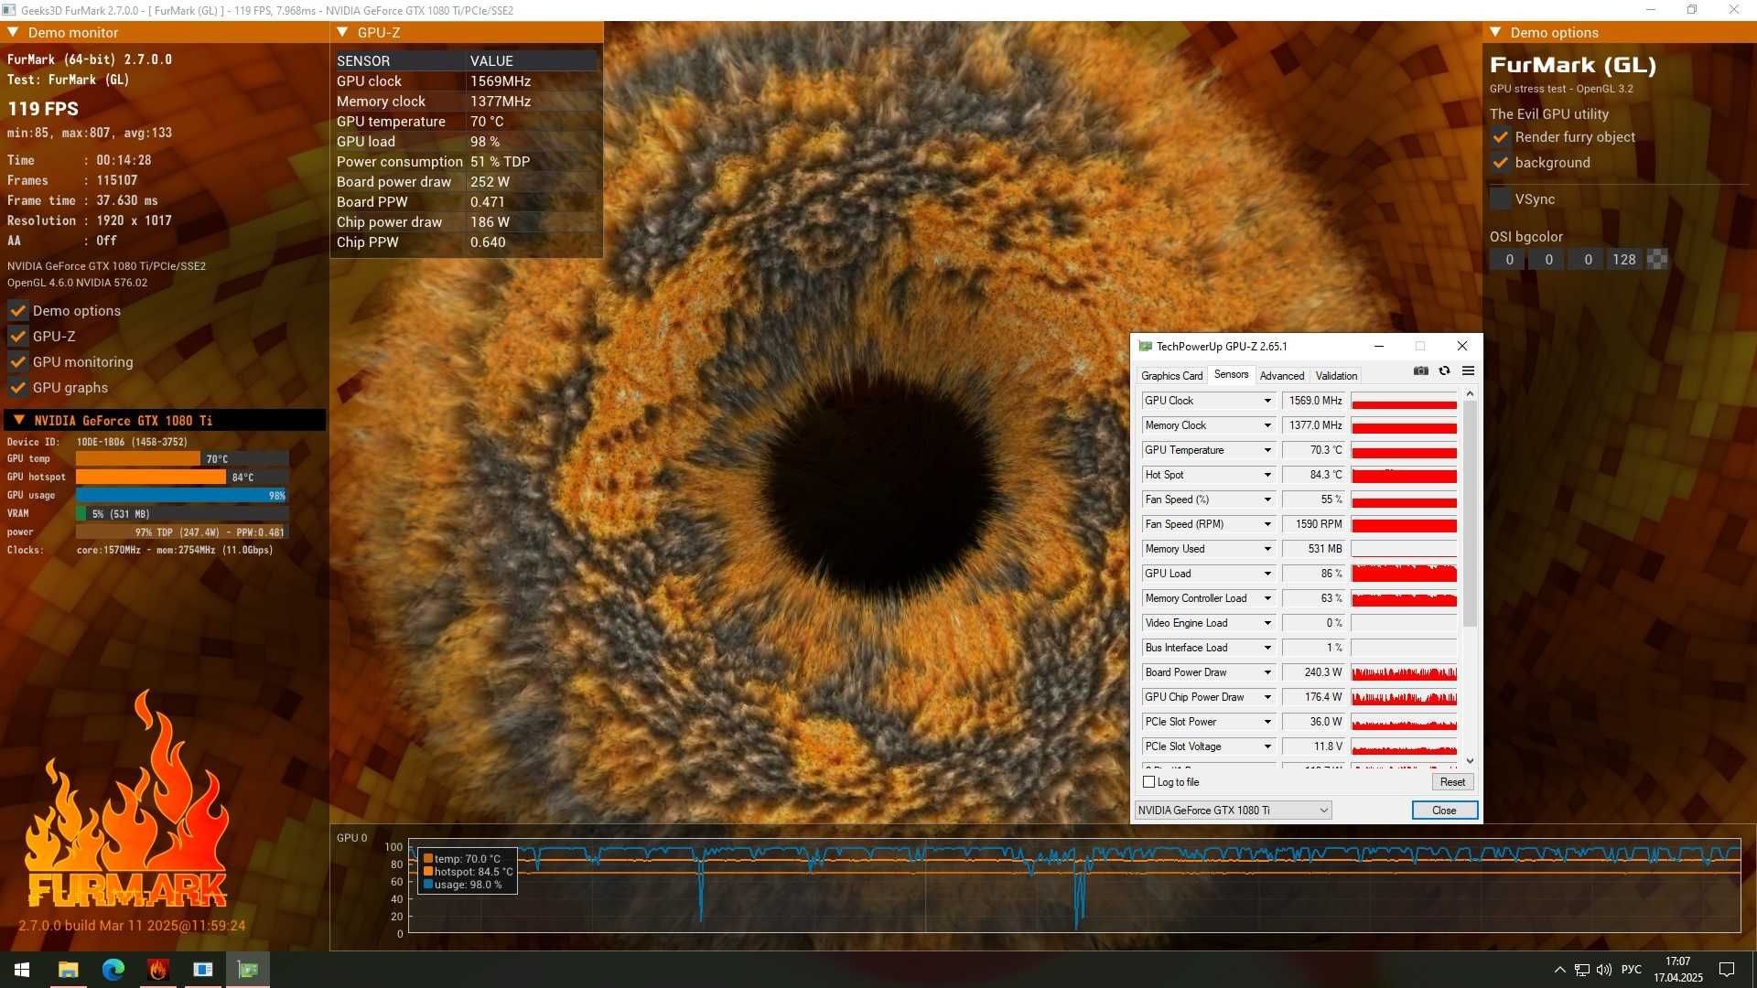Click the Reset button in GPU-Z
Viewport: 1757px width, 988px height.
click(x=1452, y=782)
